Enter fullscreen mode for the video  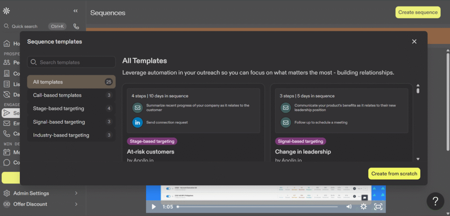coord(378,206)
